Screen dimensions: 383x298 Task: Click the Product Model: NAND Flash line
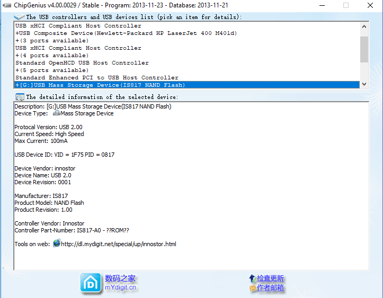tap(49, 203)
